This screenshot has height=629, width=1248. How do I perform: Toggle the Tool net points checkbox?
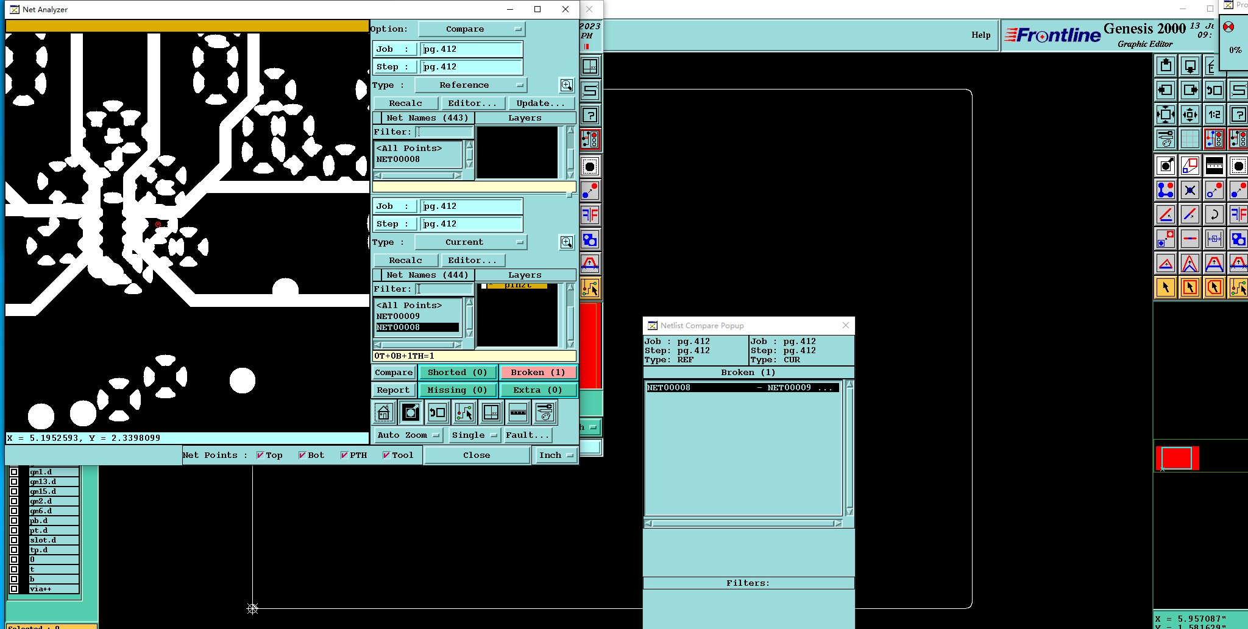(386, 455)
